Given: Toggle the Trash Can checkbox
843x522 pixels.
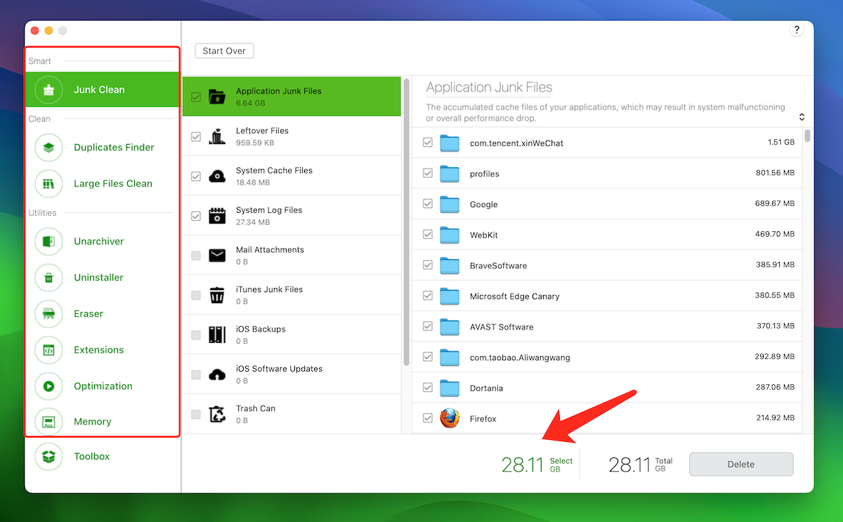Looking at the screenshot, I should [x=196, y=415].
